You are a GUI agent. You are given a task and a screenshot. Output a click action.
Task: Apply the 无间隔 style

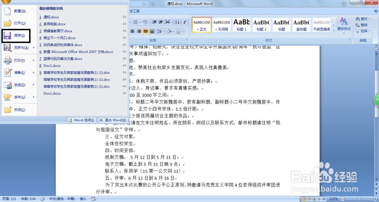click(221, 24)
